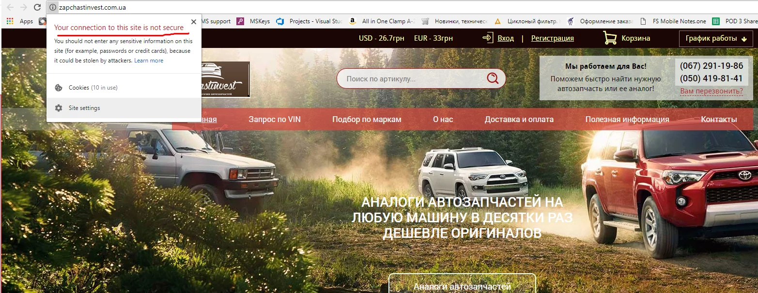Click the search magnifier on the parts search
The height and width of the screenshot is (293, 758).
[493, 78]
